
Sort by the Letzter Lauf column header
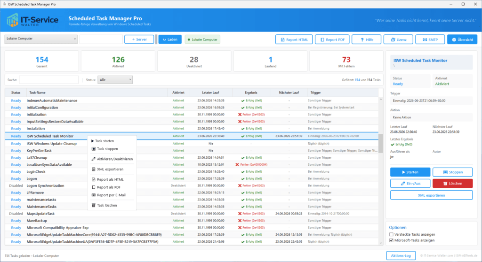tap(210, 92)
